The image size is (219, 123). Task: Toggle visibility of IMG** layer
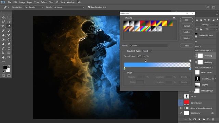pos(181,96)
